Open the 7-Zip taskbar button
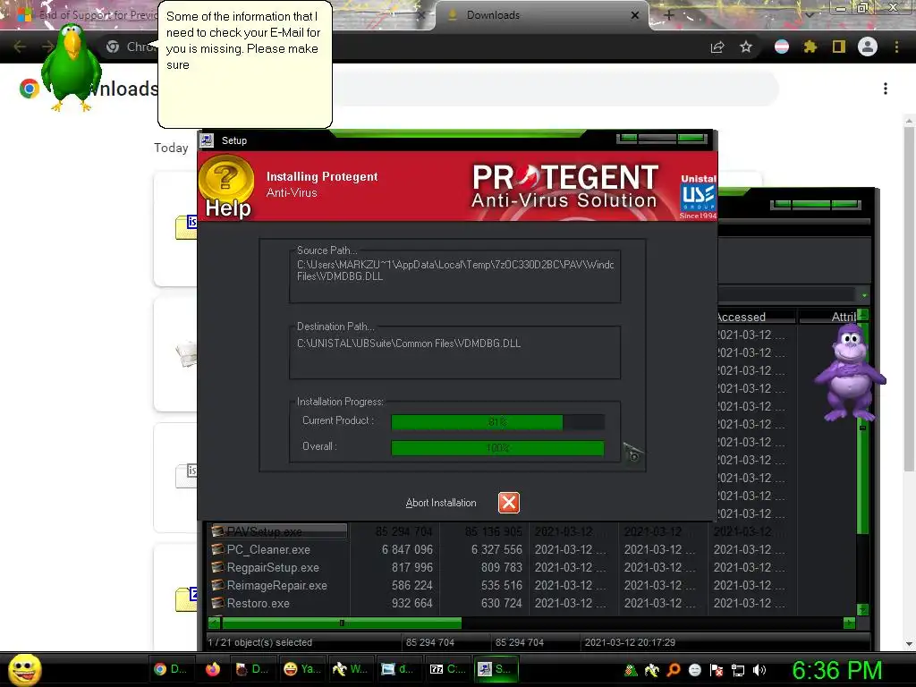This screenshot has width=916, height=687. (x=447, y=669)
